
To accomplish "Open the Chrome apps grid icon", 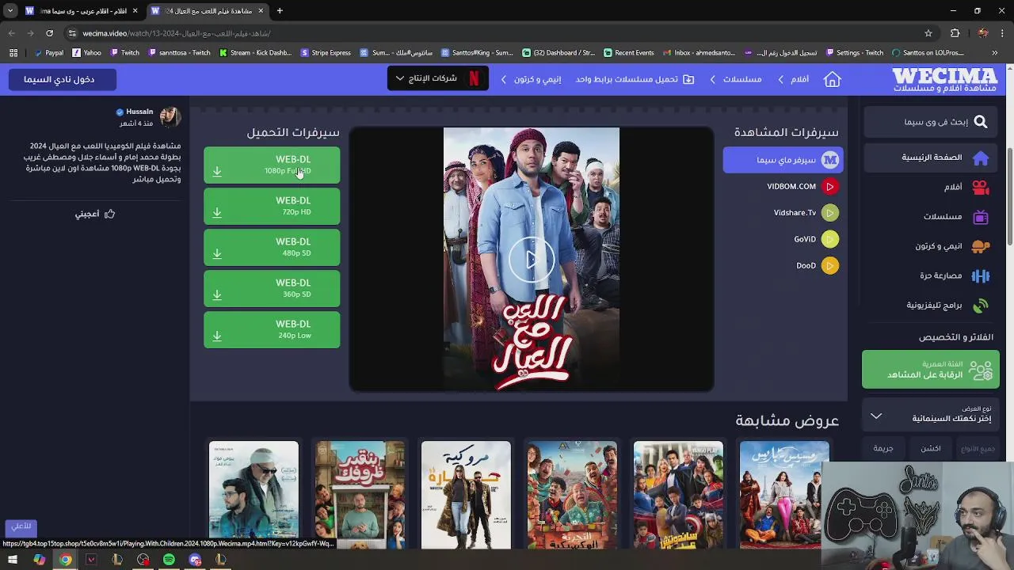I will (13, 53).
